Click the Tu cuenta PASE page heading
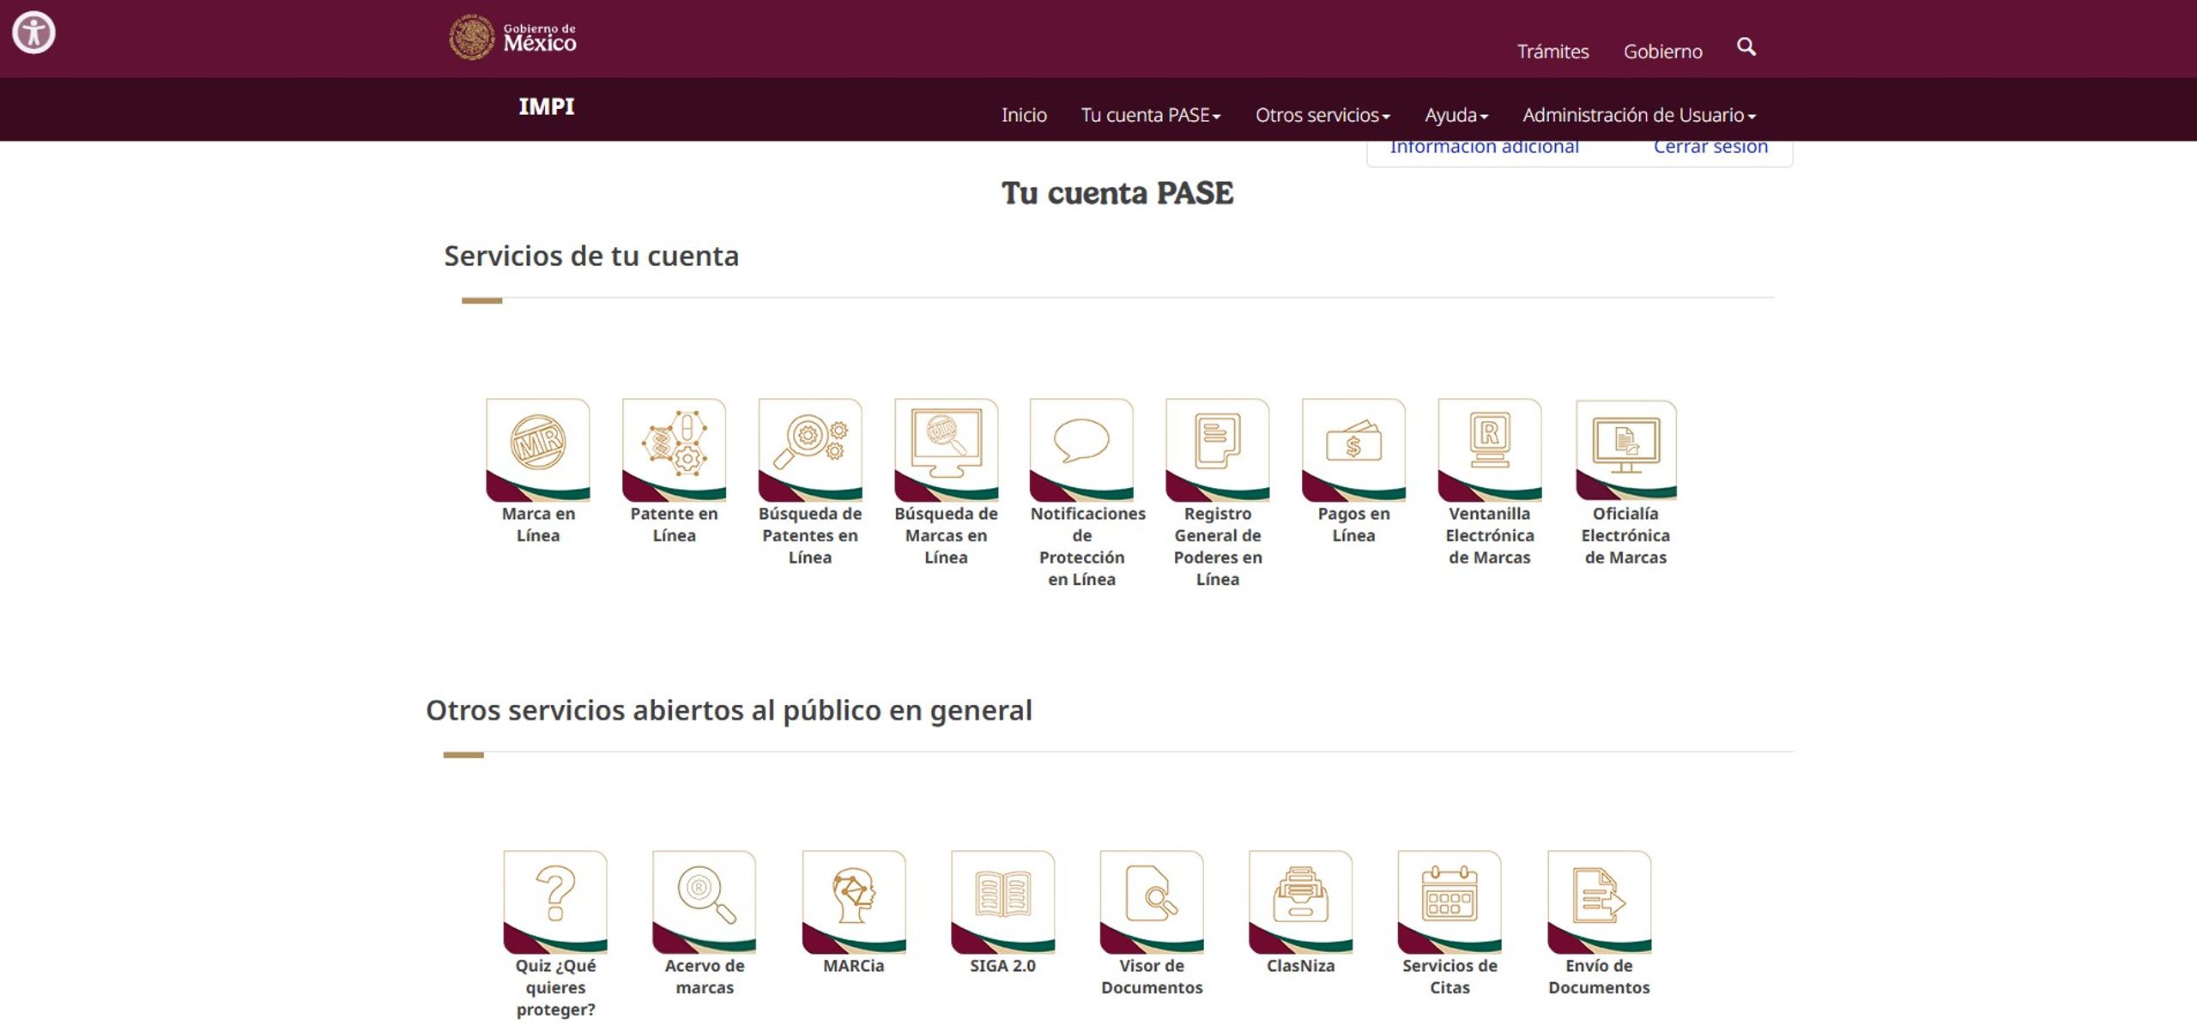The height and width of the screenshot is (1031, 2197). (1117, 193)
